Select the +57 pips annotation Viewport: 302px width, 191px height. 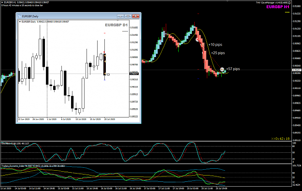(x=233, y=69)
